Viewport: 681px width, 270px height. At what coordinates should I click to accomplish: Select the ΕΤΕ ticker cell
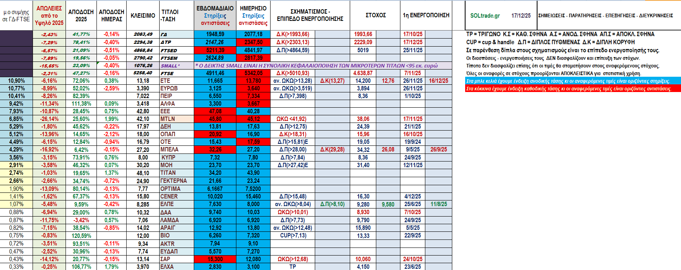tap(176, 81)
